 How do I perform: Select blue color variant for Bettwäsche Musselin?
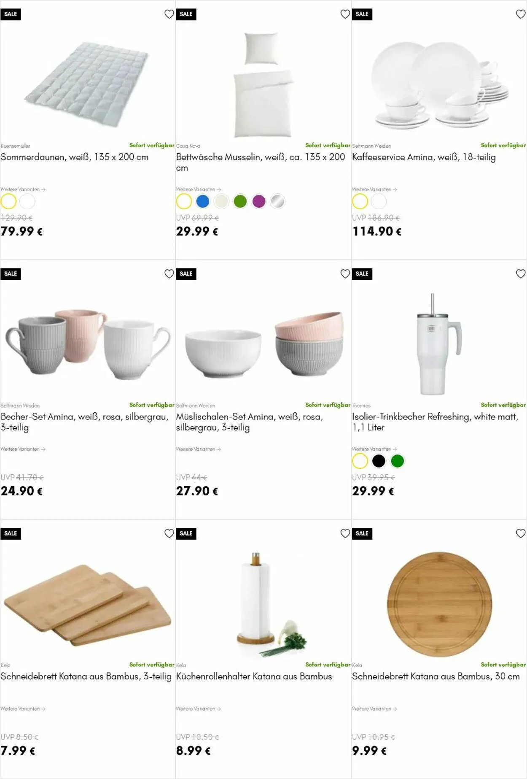(203, 201)
